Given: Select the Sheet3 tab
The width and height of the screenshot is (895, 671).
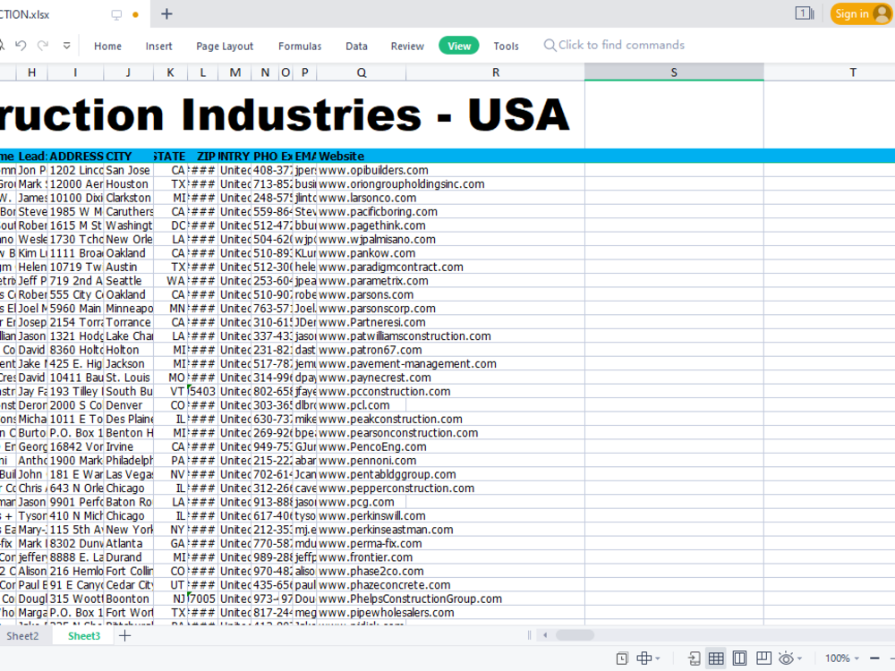Looking at the screenshot, I should pos(84,635).
